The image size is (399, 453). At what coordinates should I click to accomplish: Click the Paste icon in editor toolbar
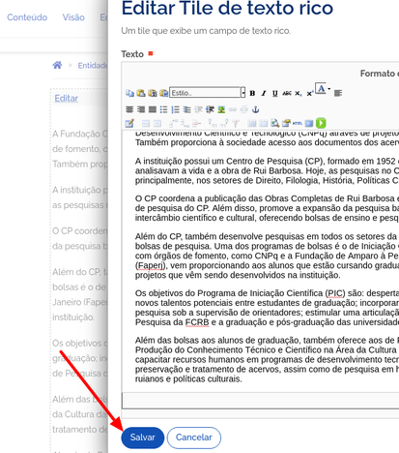[141, 93]
